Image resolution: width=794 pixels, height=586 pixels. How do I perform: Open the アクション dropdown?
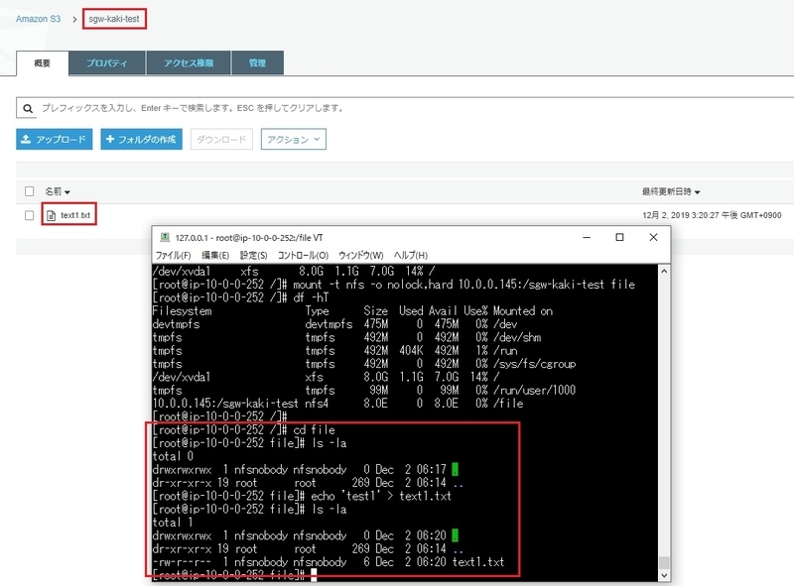click(293, 139)
